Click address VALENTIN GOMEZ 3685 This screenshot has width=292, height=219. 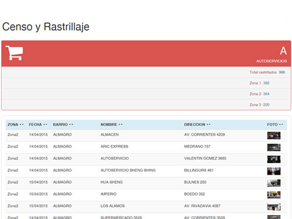point(205,158)
